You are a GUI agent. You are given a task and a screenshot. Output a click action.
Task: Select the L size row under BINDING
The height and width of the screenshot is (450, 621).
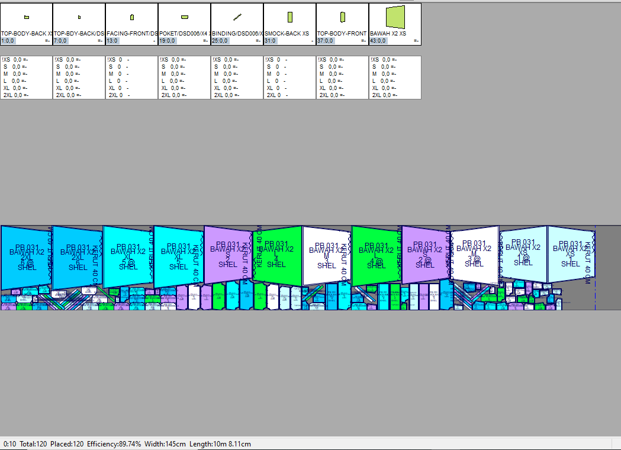coord(225,81)
